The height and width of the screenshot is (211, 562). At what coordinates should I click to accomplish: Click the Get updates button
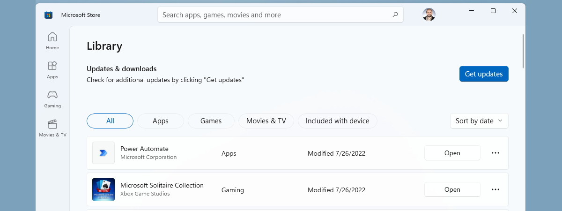pos(484,74)
